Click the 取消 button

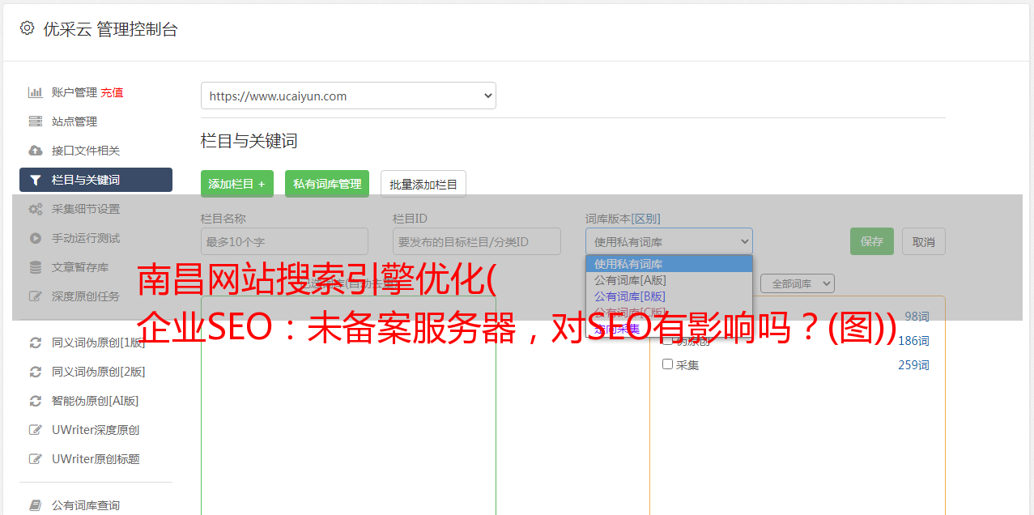coord(924,241)
